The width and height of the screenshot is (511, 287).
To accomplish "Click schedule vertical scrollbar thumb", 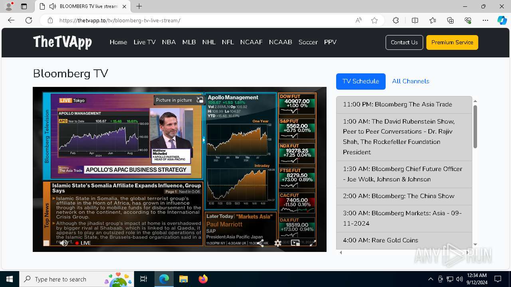I will 475,127.
